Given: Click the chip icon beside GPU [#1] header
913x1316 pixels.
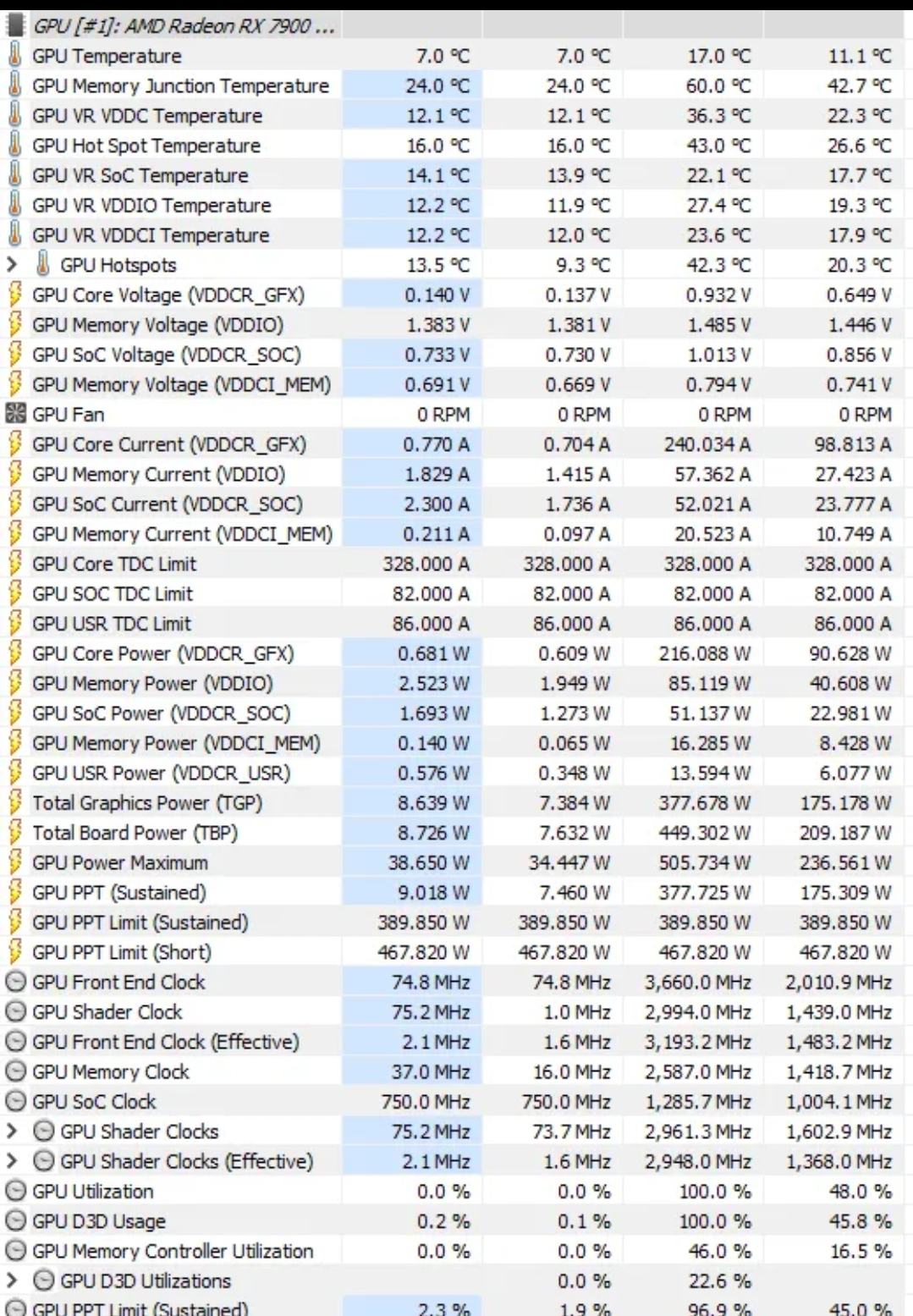Looking at the screenshot, I should (x=14, y=26).
